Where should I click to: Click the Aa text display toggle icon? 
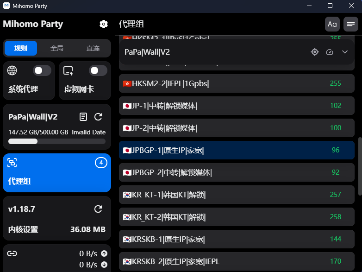[332, 24]
